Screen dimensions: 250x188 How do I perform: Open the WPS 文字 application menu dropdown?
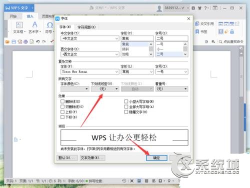(32, 8)
